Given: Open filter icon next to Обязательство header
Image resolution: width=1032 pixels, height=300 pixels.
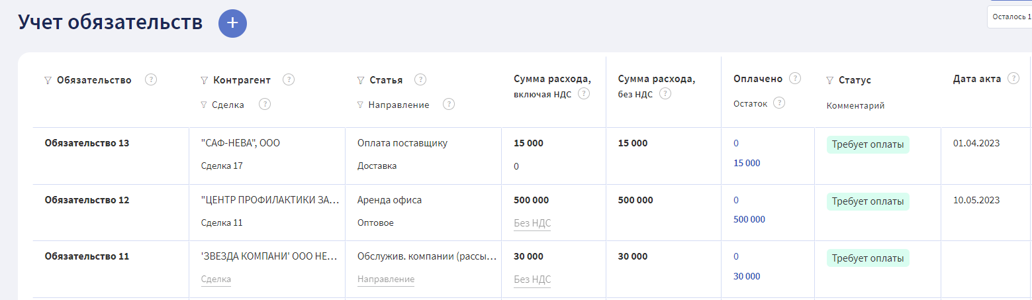Looking at the screenshot, I should click(x=48, y=80).
